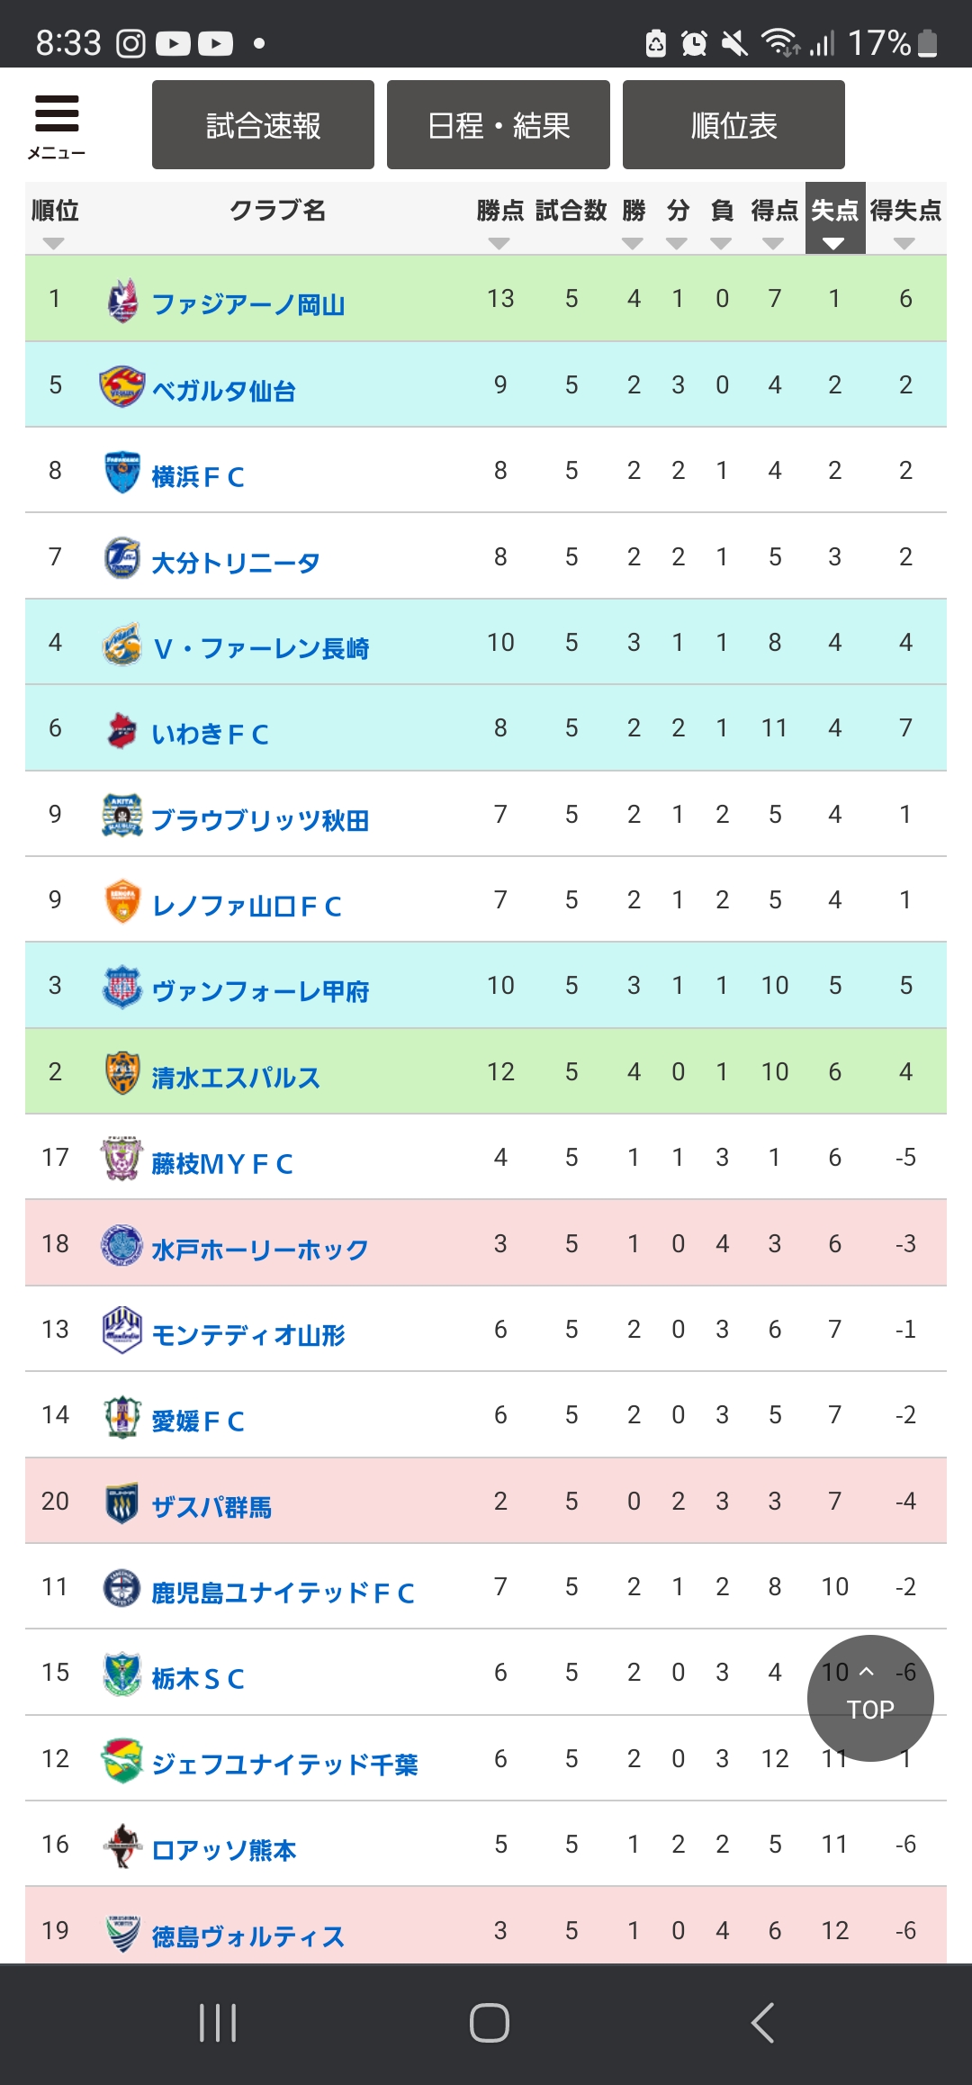Toggle the active 失点 sort header
The height and width of the screenshot is (2085, 972).
[834, 219]
